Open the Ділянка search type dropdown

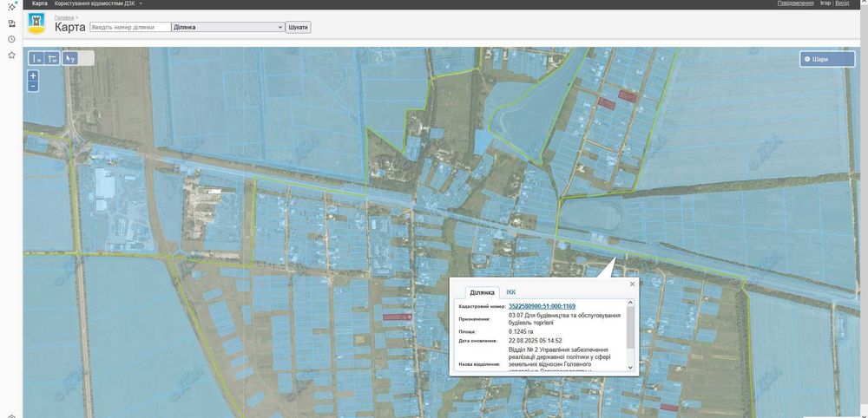coord(228,27)
